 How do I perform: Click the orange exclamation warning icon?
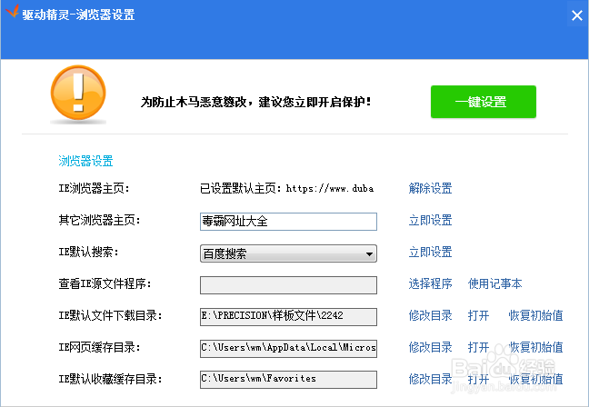click(x=78, y=93)
